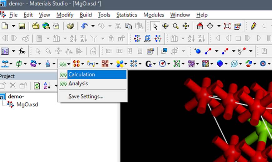The width and height of the screenshot is (272, 162).
Task: Click the Sketch Atom blue sphere icon
Action: coord(197,51)
